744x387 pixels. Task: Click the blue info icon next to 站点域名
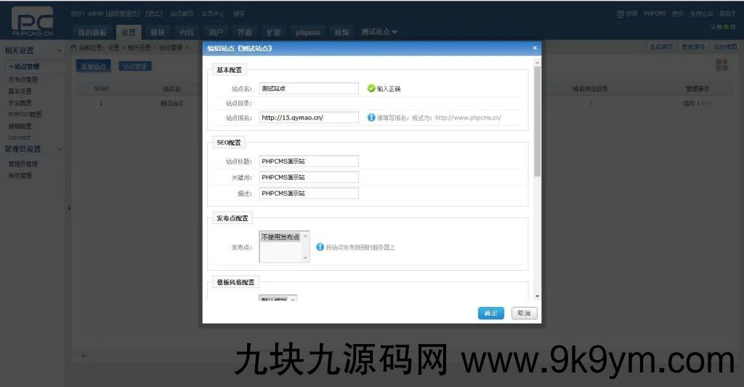point(371,117)
